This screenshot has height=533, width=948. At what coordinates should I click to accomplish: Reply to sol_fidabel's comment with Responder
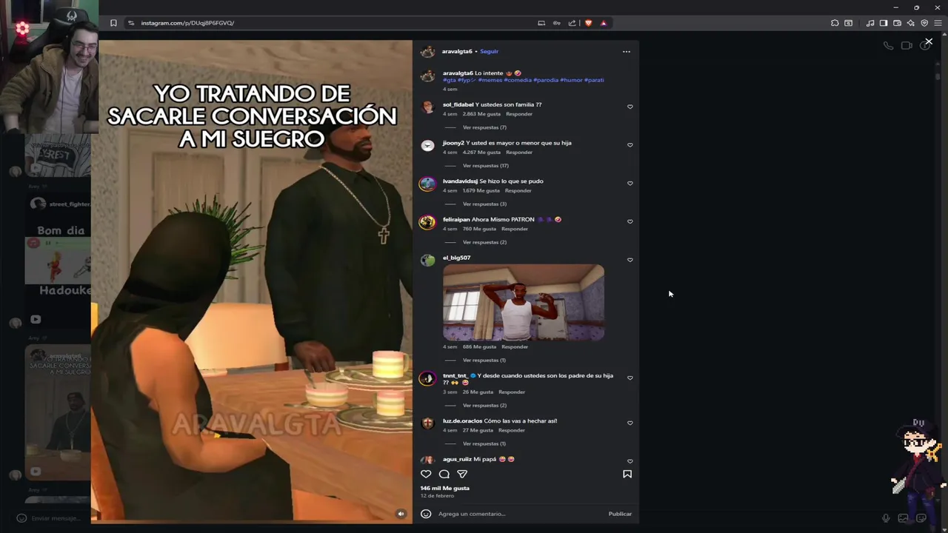pyautogui.click(x=519, y=114)
